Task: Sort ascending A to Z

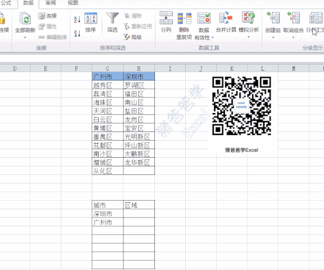Action: coord(77,20)
